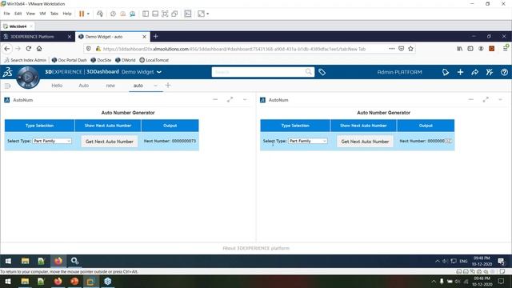
Task: Open VMware console view icon
Action: (188, 14)
